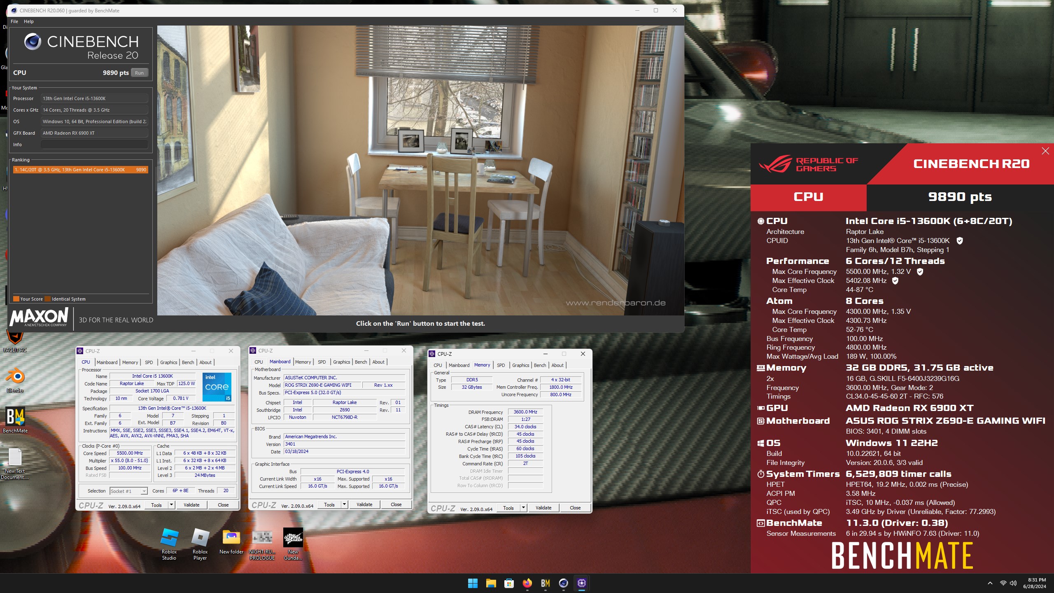Expand Tools dropdown in Memory CPU-Z window
1054x593 pixels.
coord(523,508)
